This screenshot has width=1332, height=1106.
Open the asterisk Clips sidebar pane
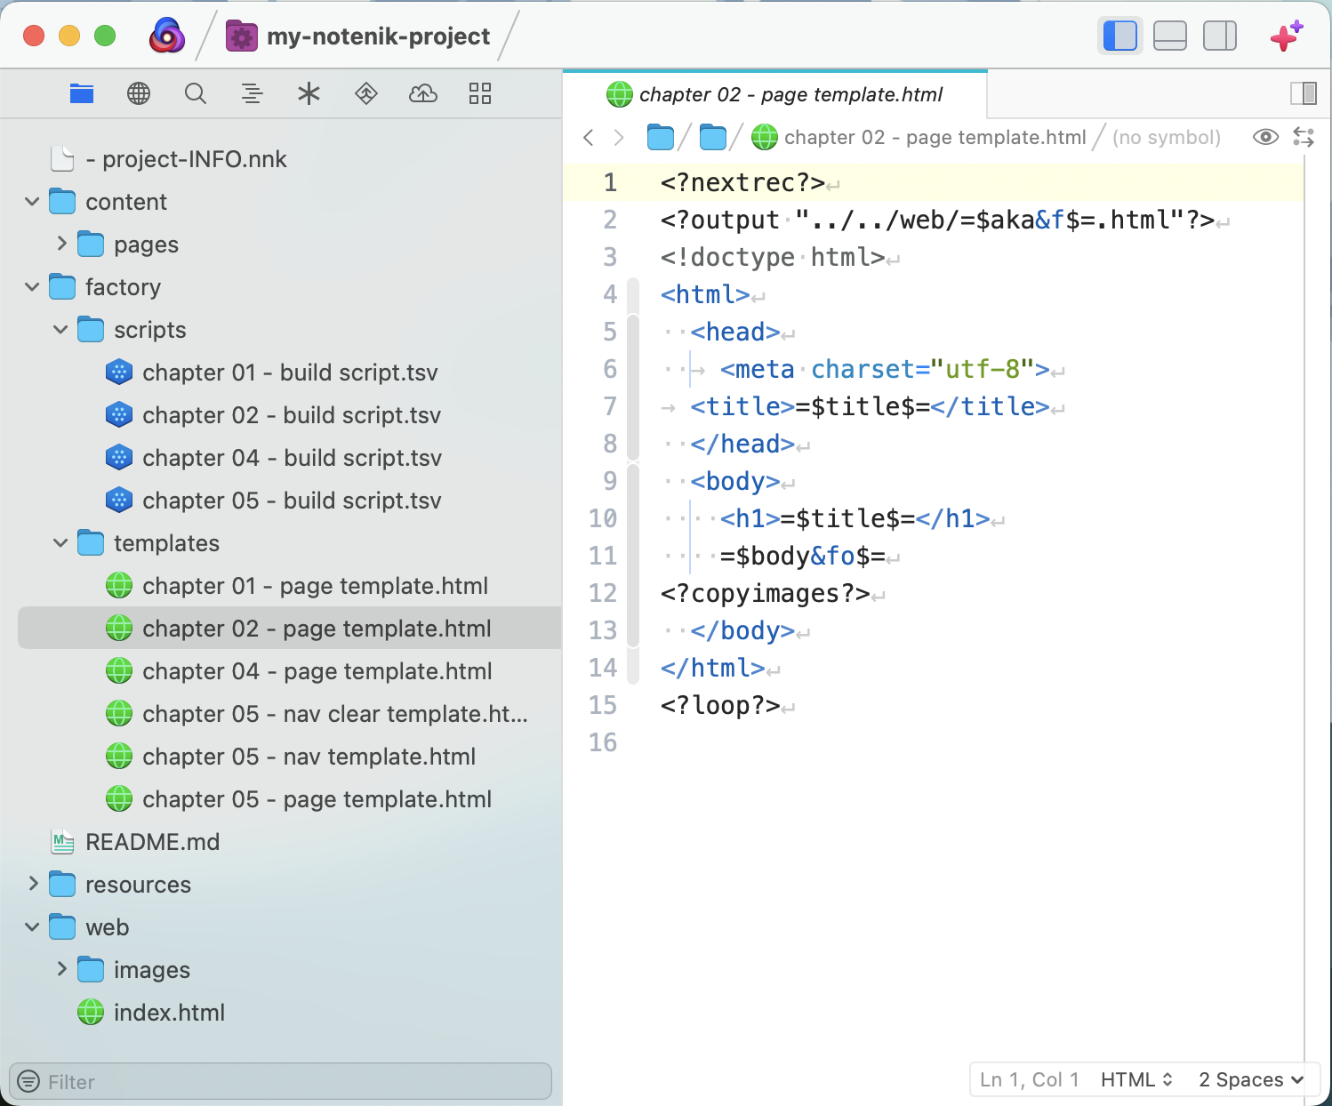309,93
